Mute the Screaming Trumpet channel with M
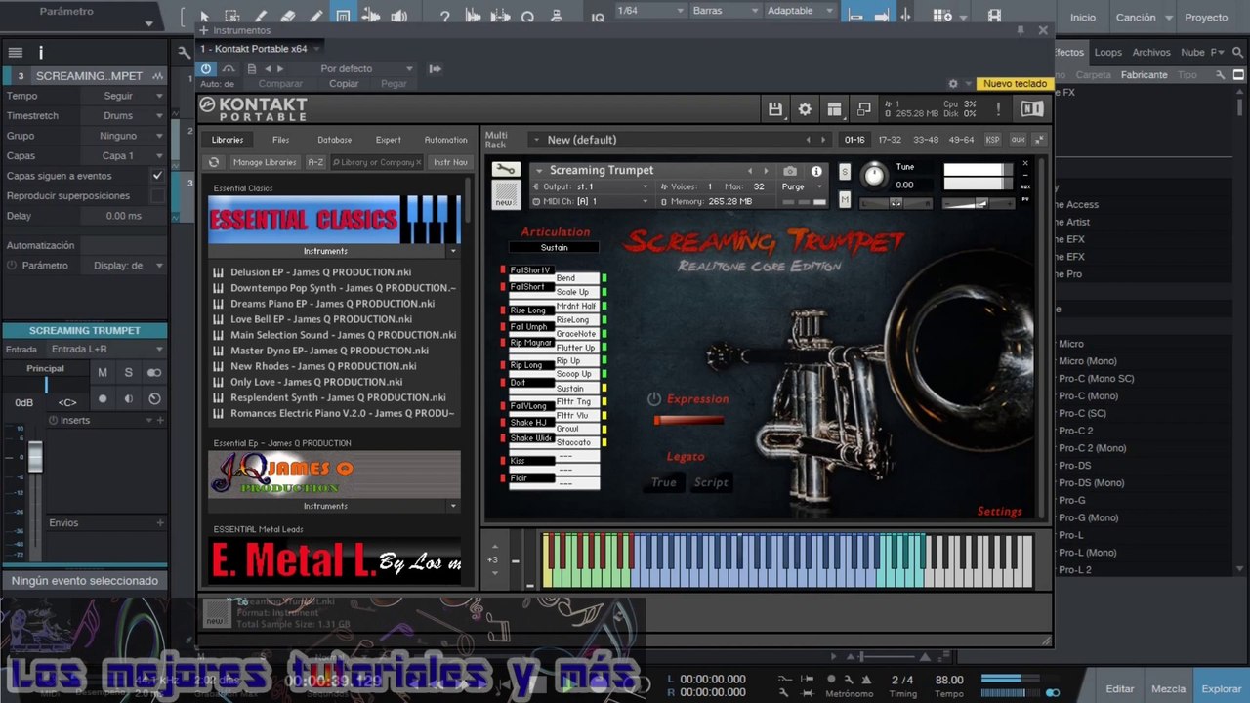1250x703 pixels. pyautogui.click(x=103, y=372)
